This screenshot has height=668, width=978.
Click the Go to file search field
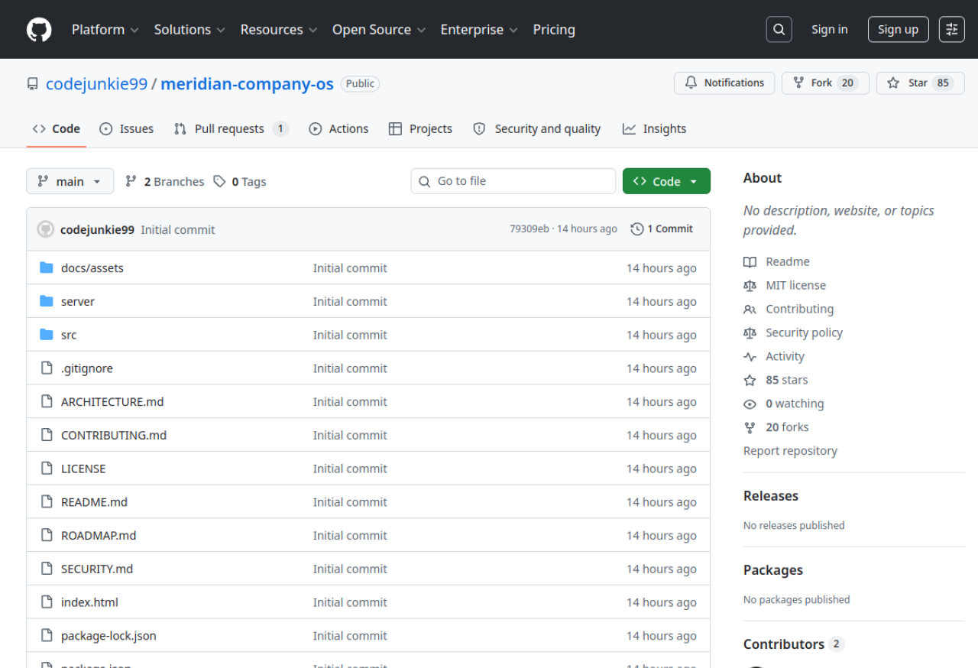[x=513, y=181]
